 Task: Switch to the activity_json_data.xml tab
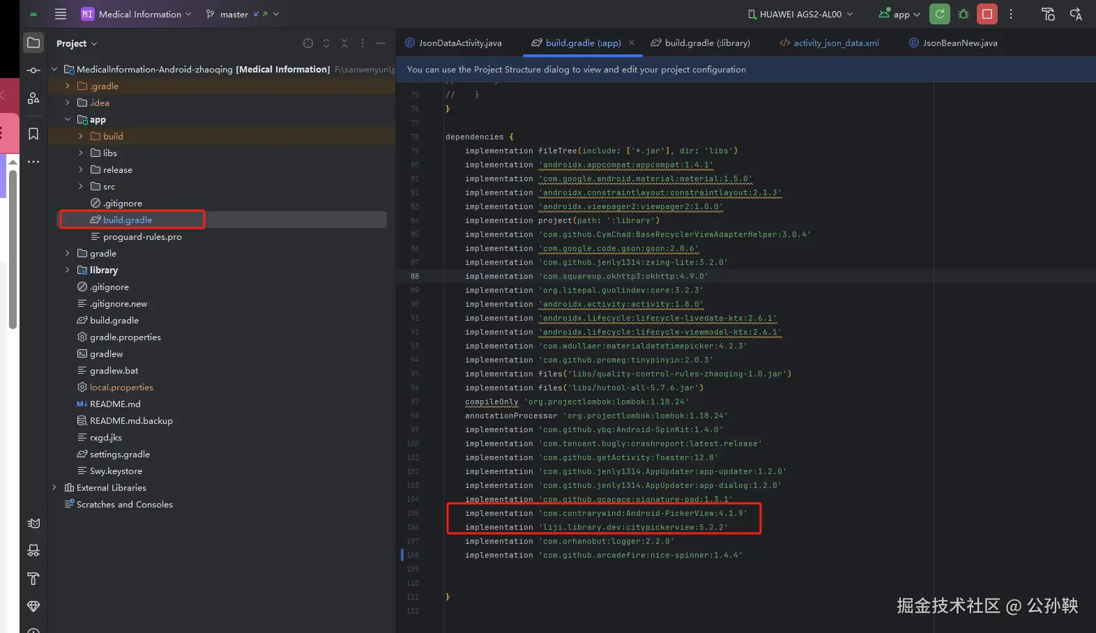tap(830, 43)
